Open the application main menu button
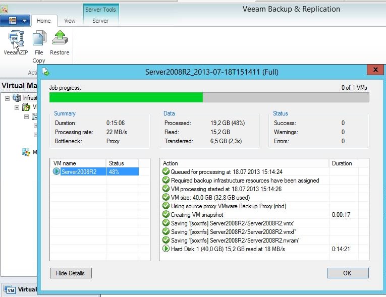The width and height of the screenshot is (386, 297). pyautogui.click(x=15, y=21)
